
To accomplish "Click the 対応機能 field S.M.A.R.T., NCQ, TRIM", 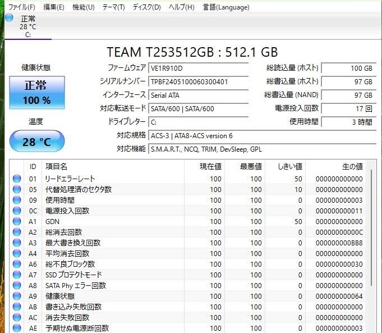I will (263, 149).
